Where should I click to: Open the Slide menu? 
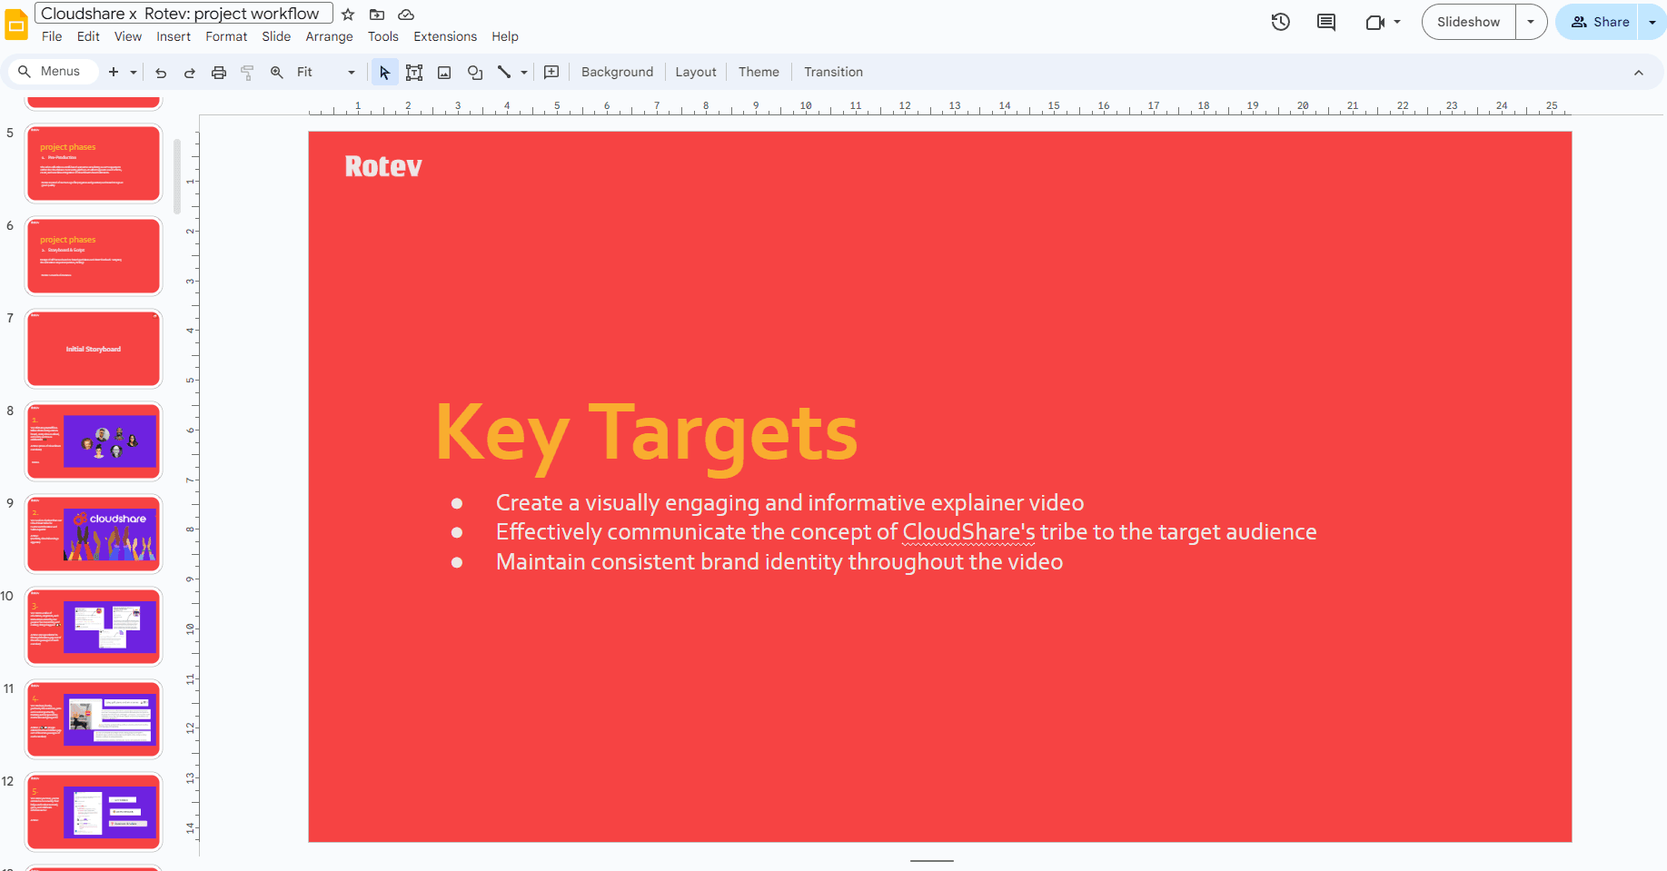pos(276,36)
